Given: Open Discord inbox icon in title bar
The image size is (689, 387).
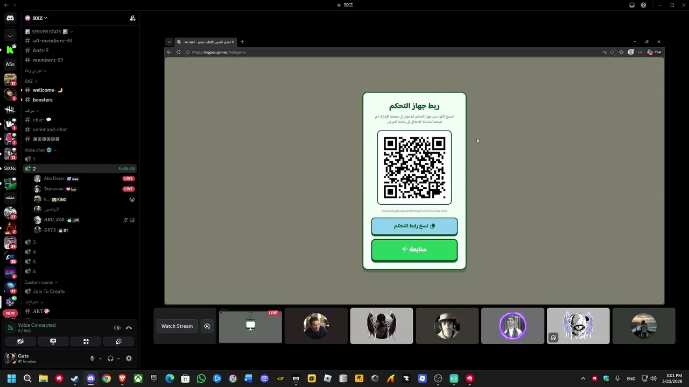Looking at the screenshot, I should point(632,5).
